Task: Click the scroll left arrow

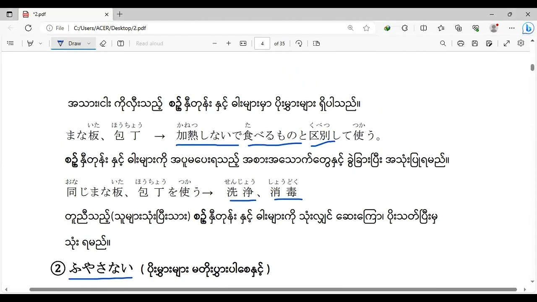Action: click(x=6, y=289)
